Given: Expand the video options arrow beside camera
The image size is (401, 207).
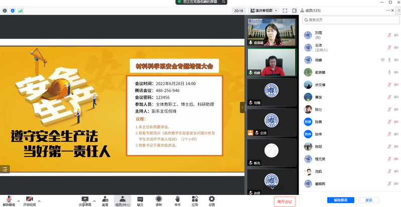Looking at the screenshot, I should pyautogui.click(x=39, y=201).
